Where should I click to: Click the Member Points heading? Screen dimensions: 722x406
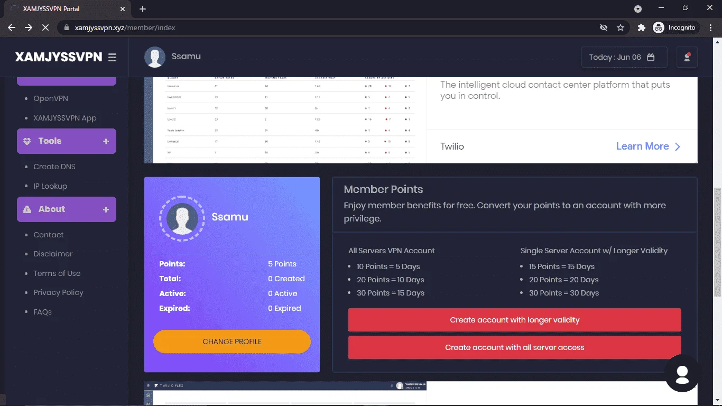(383, 189)
